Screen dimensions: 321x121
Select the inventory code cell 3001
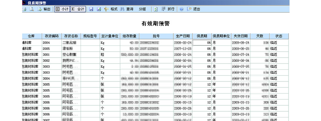pos(52,55)
